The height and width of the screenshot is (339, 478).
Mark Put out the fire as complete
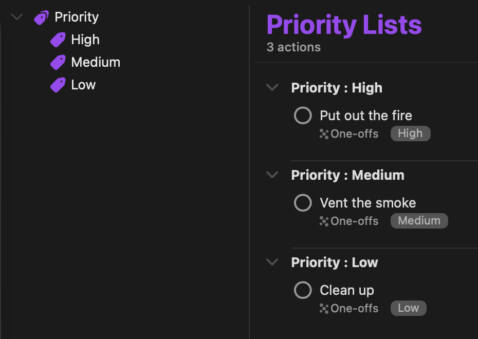pyautogui.click(x=303, y=116)
